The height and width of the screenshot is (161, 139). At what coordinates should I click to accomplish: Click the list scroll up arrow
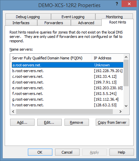[126, 57]
